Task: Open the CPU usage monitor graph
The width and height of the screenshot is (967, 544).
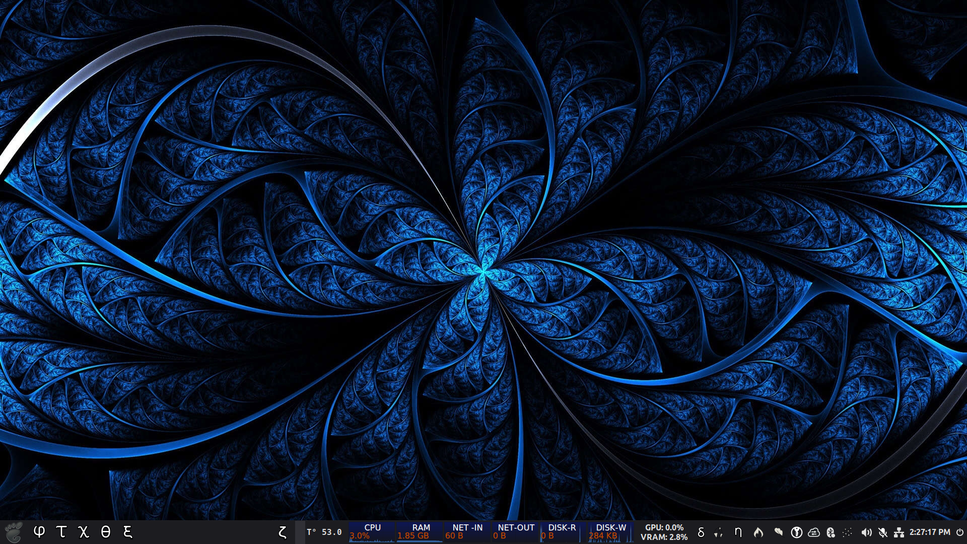Action: pos(372,532)
